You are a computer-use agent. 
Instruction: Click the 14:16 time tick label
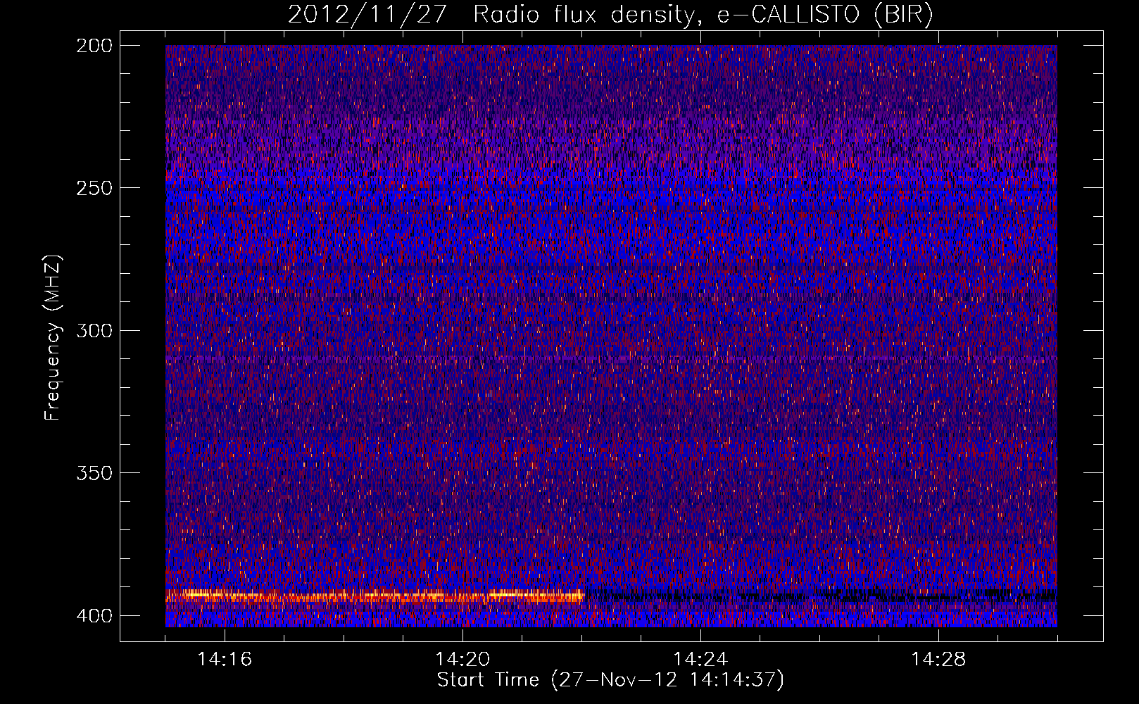pyautogui.click(x=225, y=660)
